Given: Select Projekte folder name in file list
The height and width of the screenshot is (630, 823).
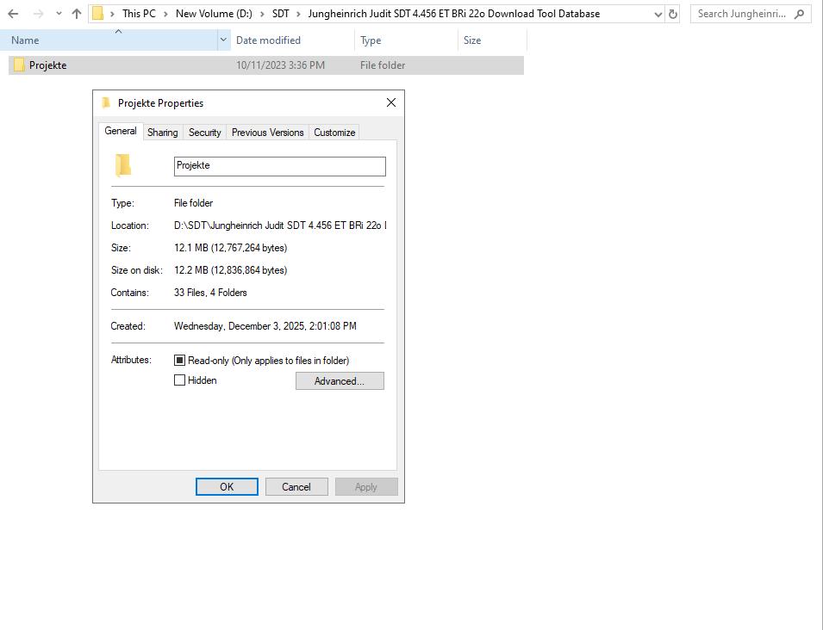Looking at the screenshot, I should (47, 65).
